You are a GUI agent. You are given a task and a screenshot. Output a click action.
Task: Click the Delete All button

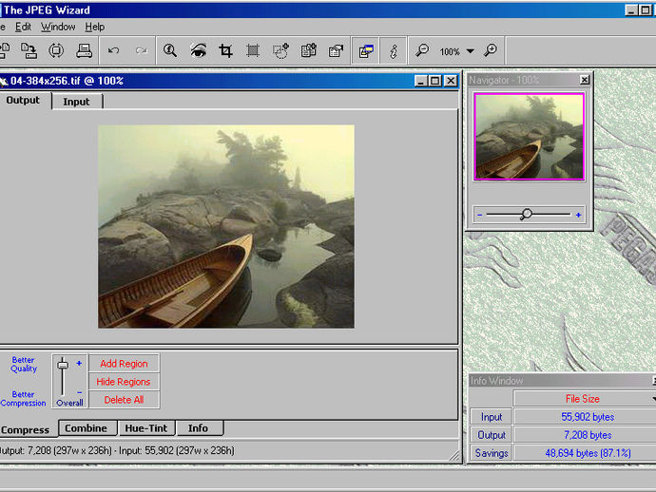point(124,400)
